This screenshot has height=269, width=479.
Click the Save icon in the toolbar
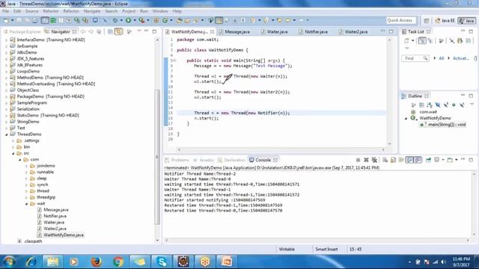(19, 20)
